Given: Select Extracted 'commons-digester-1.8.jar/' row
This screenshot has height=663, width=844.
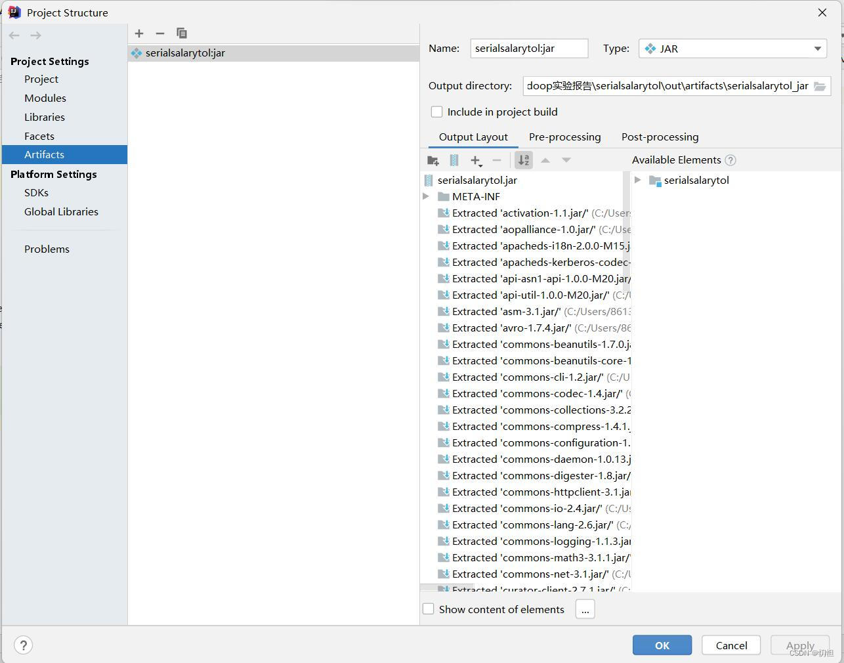Looking at the screenshot, I should pos(526,476).
